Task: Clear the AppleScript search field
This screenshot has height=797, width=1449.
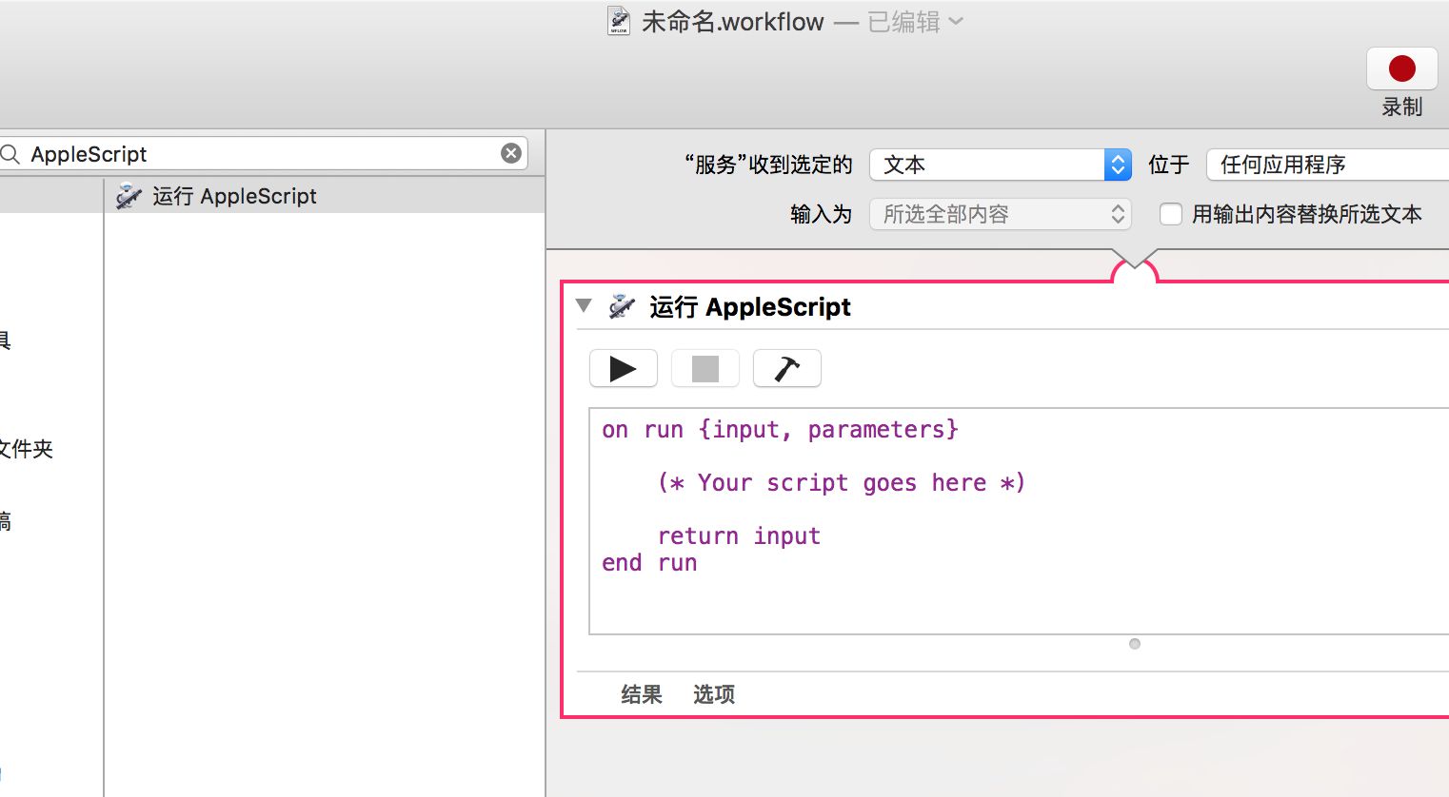Action: (x=511, y=153)
